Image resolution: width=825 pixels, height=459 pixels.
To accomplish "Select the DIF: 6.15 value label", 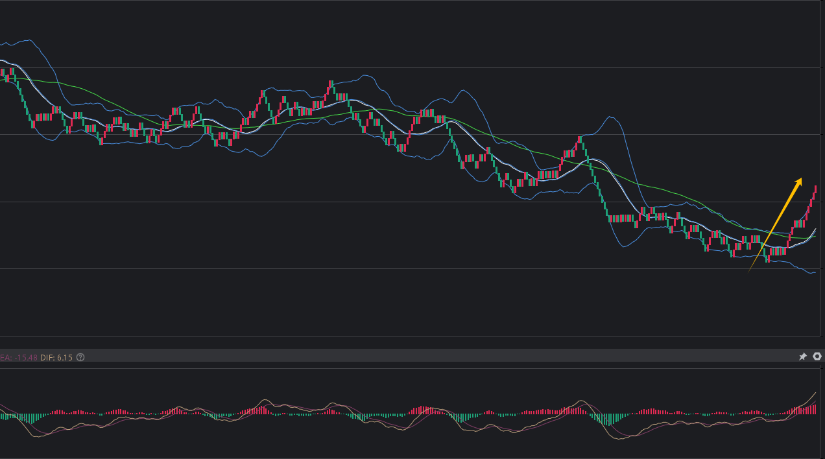I will pos(56,357).
